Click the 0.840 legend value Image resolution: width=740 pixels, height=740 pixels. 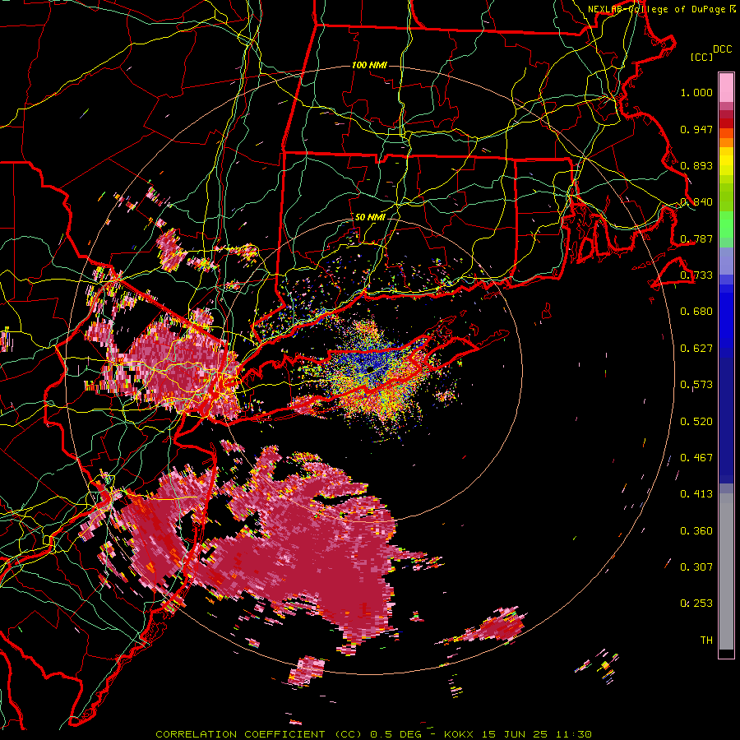coord(696,202)
